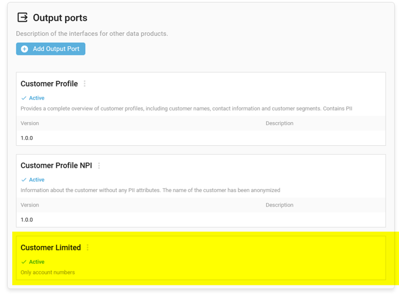Click the Output ports export icon

tap(23, 17)
